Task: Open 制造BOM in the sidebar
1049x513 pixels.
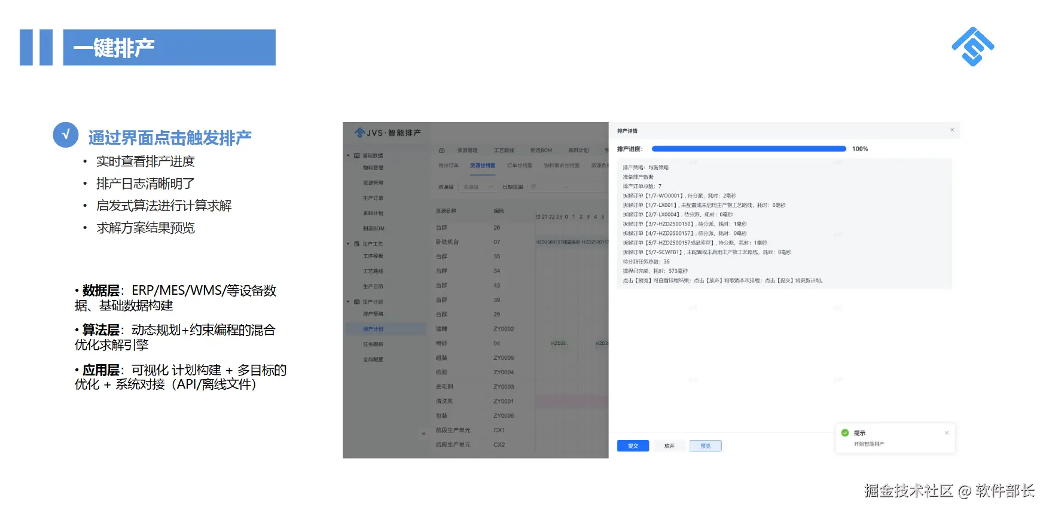Action: (x=374, y=228)
